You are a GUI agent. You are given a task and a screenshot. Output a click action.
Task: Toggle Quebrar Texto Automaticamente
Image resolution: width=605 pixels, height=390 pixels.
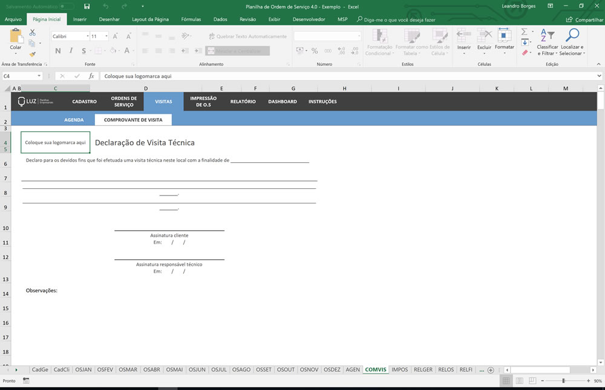click(247, 36)
